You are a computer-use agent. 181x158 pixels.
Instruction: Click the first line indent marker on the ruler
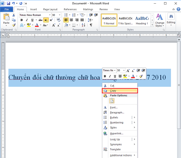pyautogui.click(x=8, y=34)
